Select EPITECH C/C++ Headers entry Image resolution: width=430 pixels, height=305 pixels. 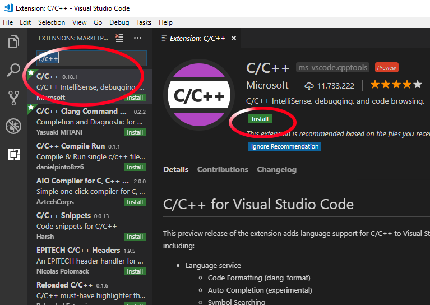tap(90, 261)
